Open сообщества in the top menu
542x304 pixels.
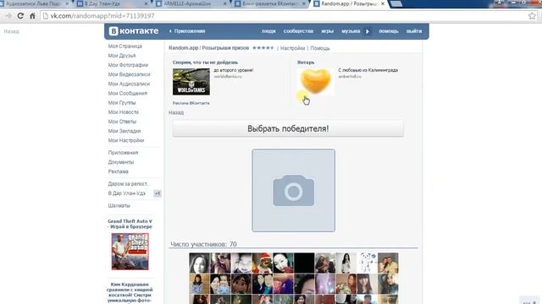(298, 31)
